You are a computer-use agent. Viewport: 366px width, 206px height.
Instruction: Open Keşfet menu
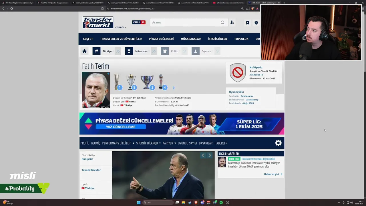[x=88, y=39]
